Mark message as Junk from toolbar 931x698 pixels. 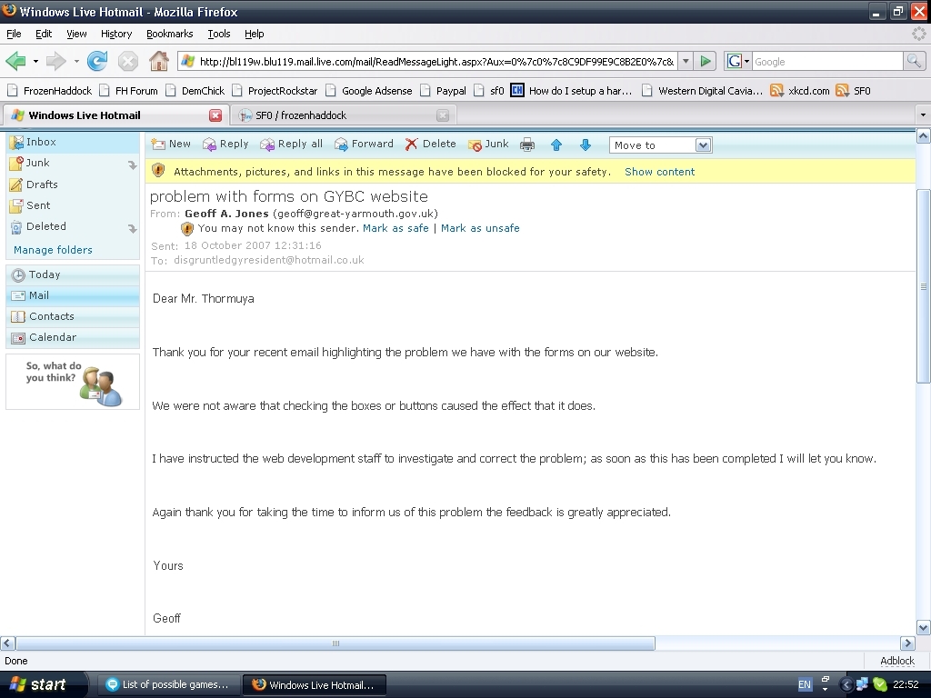click(488, 144)
